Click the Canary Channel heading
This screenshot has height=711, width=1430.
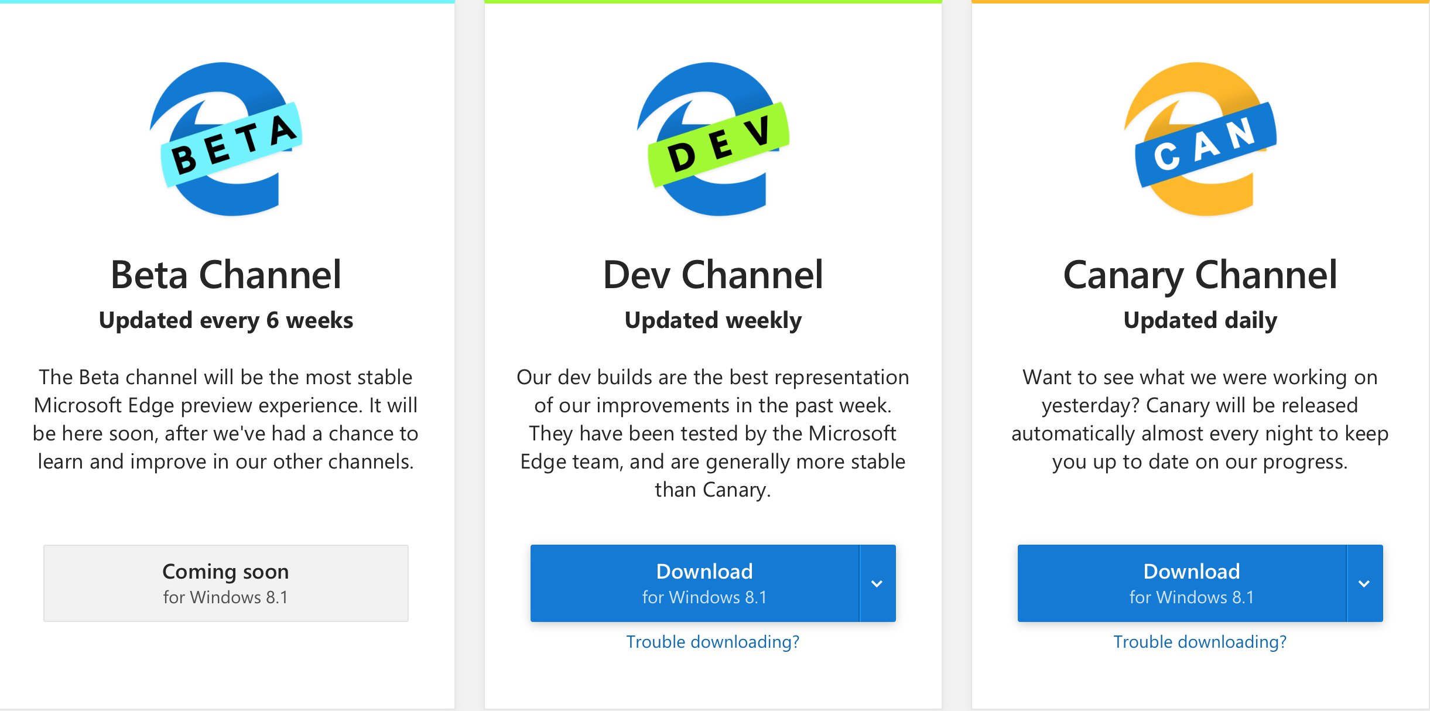(1200, 275)
